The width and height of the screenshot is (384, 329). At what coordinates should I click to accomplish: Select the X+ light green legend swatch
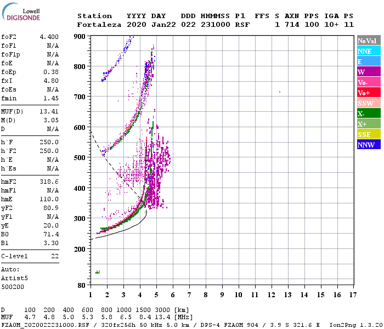click(369, 123)
